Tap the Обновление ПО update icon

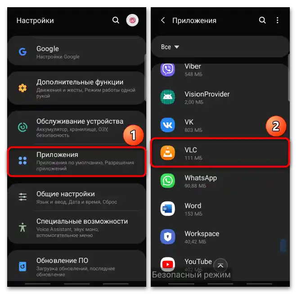click(22, 266)
